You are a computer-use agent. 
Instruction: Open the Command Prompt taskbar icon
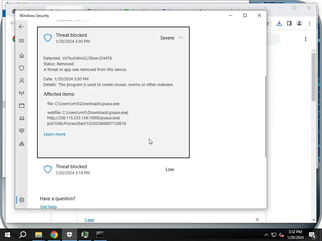pos(100,234)
